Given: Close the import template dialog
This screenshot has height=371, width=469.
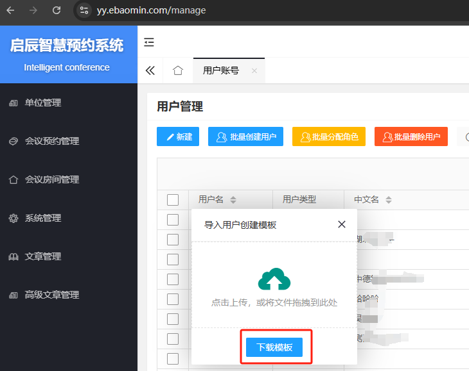Looking at the screenshot, I should (x=342, y=224).
